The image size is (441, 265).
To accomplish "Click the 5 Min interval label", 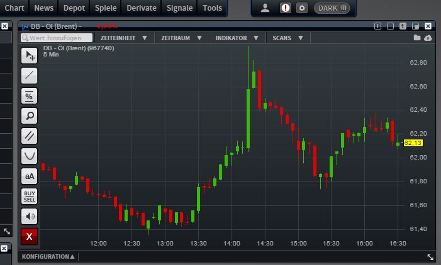I will [x=51, y=55].
